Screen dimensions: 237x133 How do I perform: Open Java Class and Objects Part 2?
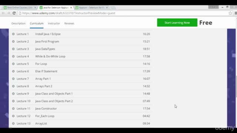point(54,101)
